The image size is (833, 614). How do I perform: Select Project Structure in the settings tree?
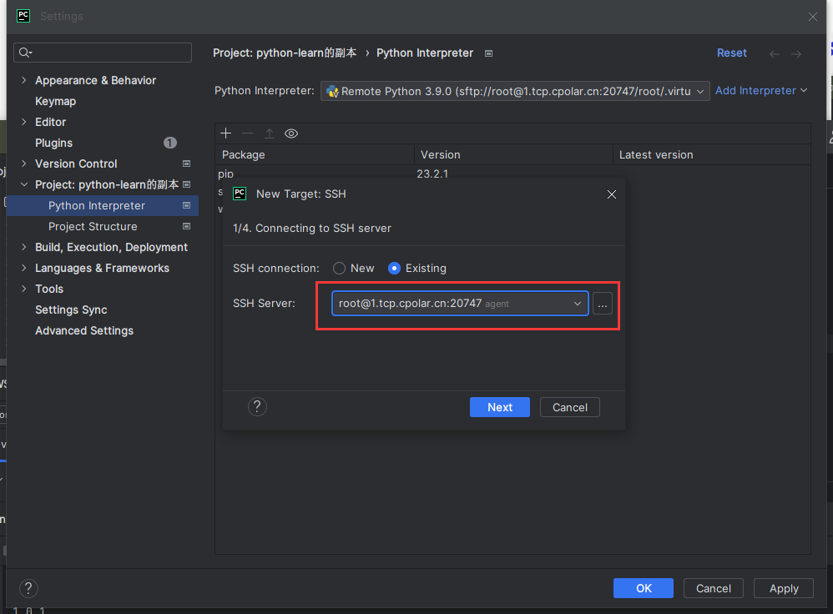pos(93,226)
